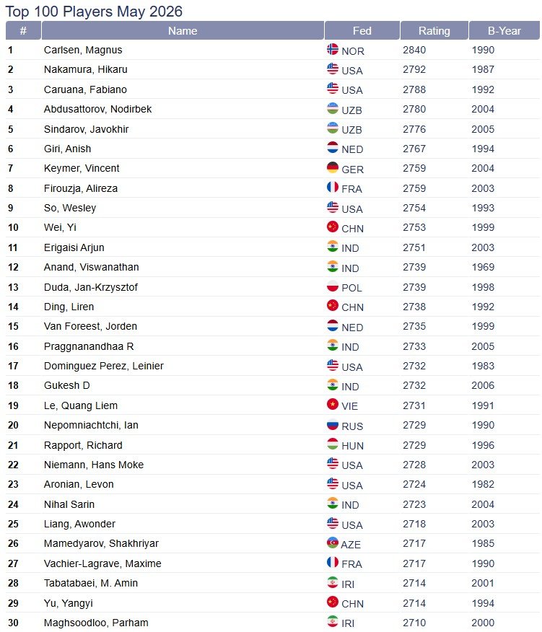Click the # rank column header
The height and width of the screenshot is (632, 542).
pyautogui.click(x=23, y=30)
